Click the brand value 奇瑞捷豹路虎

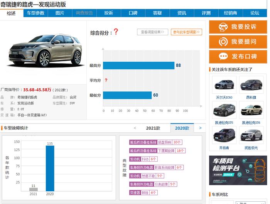click(x=27, y=97)
